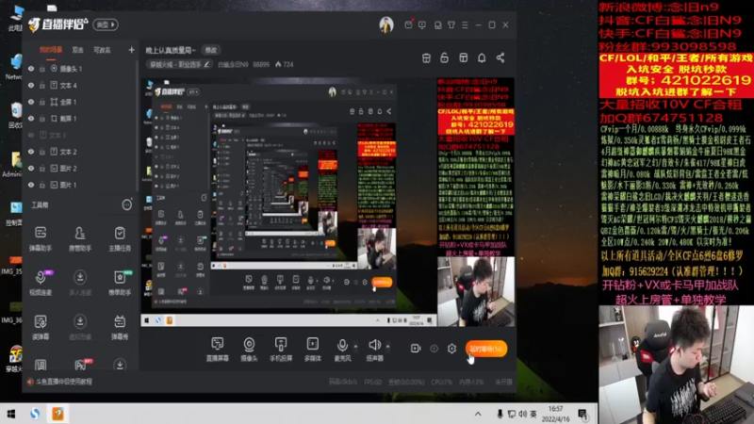Image resolution: width=754 pixels, height=424 pixels.
Task: Open the Sogou browser from the taskbar
Action: [35, 414]
